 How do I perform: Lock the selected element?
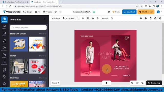coord(150,18)
